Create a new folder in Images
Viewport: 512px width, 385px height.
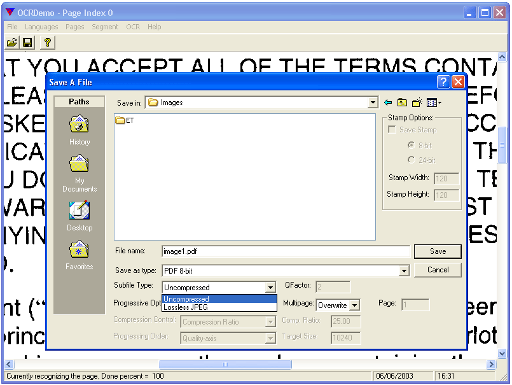[x=417, y=102]
